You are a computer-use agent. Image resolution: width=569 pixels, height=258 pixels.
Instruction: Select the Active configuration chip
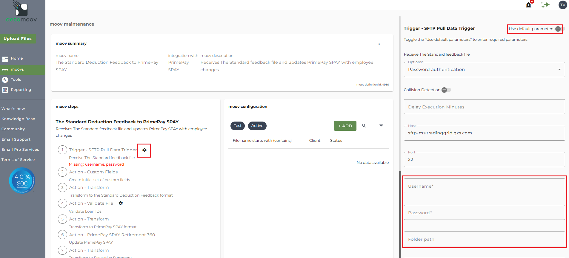click(x=257, y=126)
